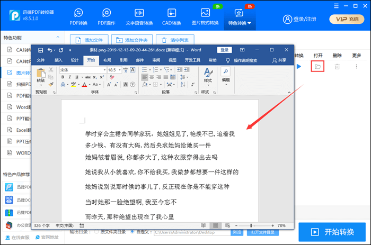
Task: Click the Undo arrow in Word
Action: (50, 50)
